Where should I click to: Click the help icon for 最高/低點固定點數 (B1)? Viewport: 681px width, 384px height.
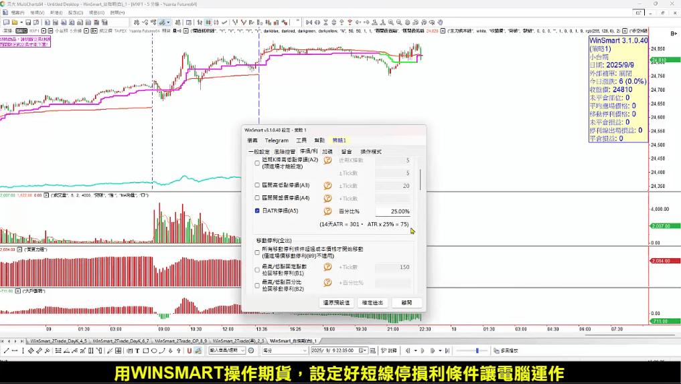pos(328,268)
